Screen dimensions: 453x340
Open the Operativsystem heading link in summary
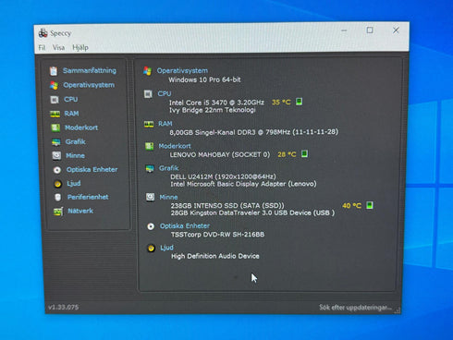point(182,70)
